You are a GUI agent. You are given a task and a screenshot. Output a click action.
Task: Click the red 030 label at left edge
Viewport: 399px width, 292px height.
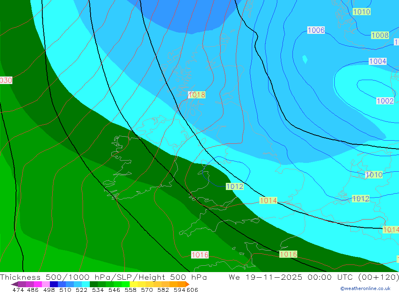[x=6, y=80]
